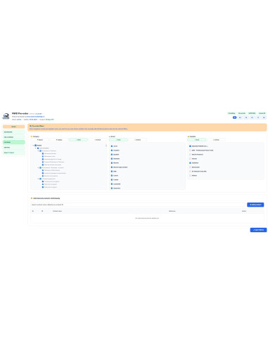Click the blue Save filters button

[x=258, y=230]
